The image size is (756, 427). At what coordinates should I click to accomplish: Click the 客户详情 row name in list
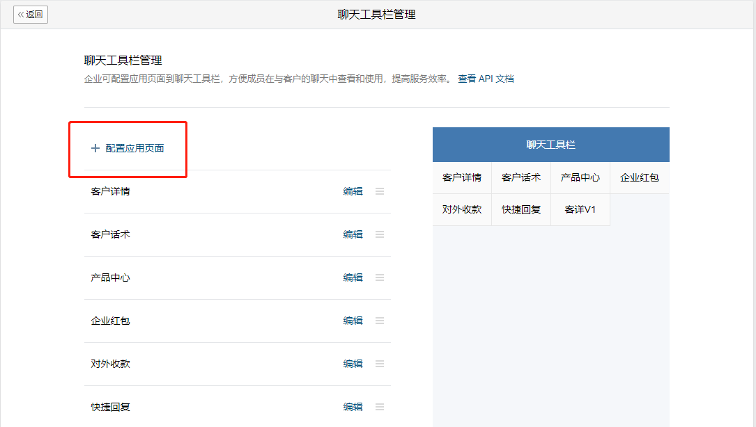[x=110, y=192]
